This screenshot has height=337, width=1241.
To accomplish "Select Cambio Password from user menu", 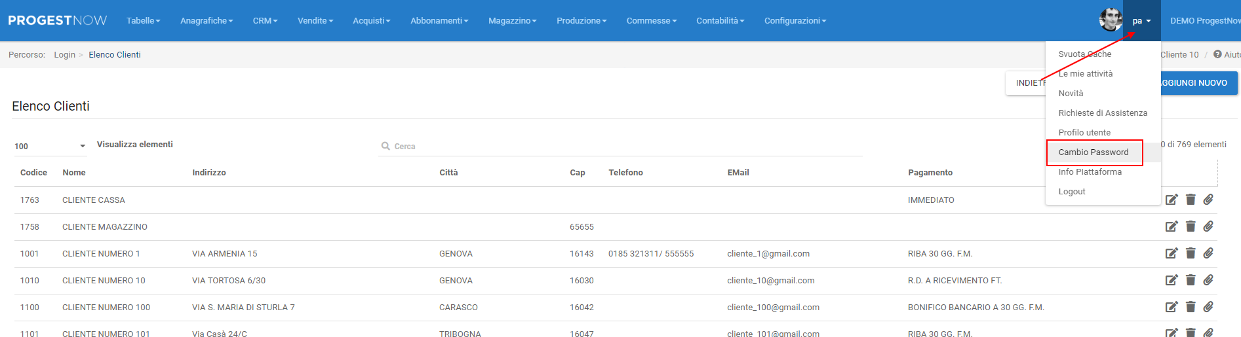I will 1093,152.
